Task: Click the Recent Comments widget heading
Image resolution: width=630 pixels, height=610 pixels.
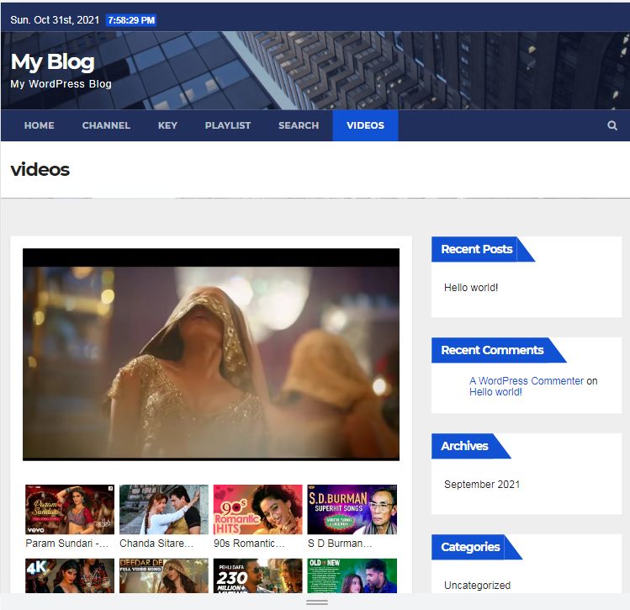Action: [x=492, y=350]
